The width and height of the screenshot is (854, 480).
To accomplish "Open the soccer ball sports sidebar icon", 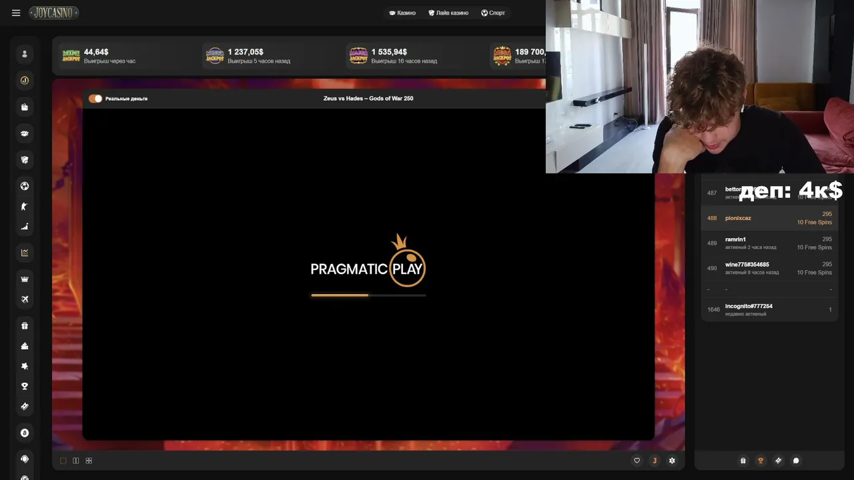I will (25, 186).
